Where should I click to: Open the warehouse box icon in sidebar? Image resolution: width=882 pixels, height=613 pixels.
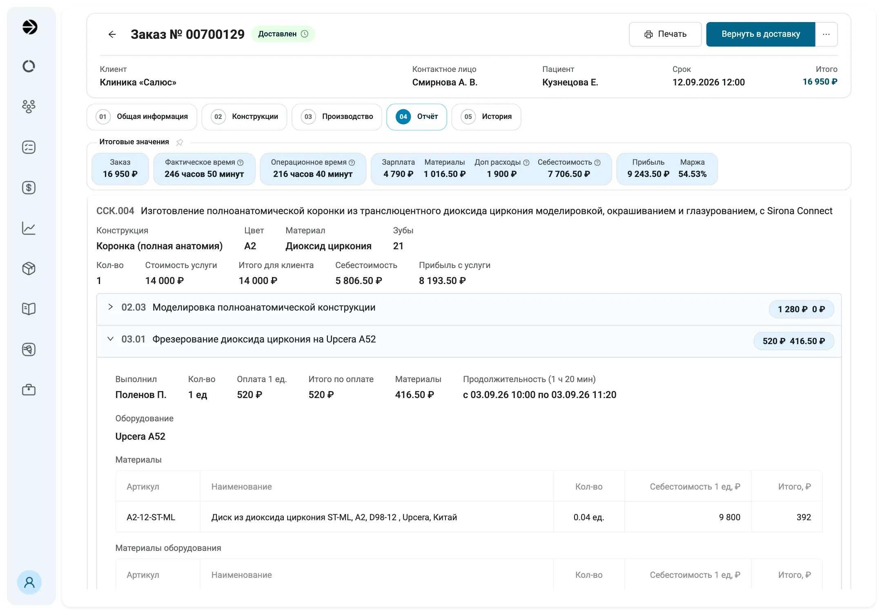(29, 268)
